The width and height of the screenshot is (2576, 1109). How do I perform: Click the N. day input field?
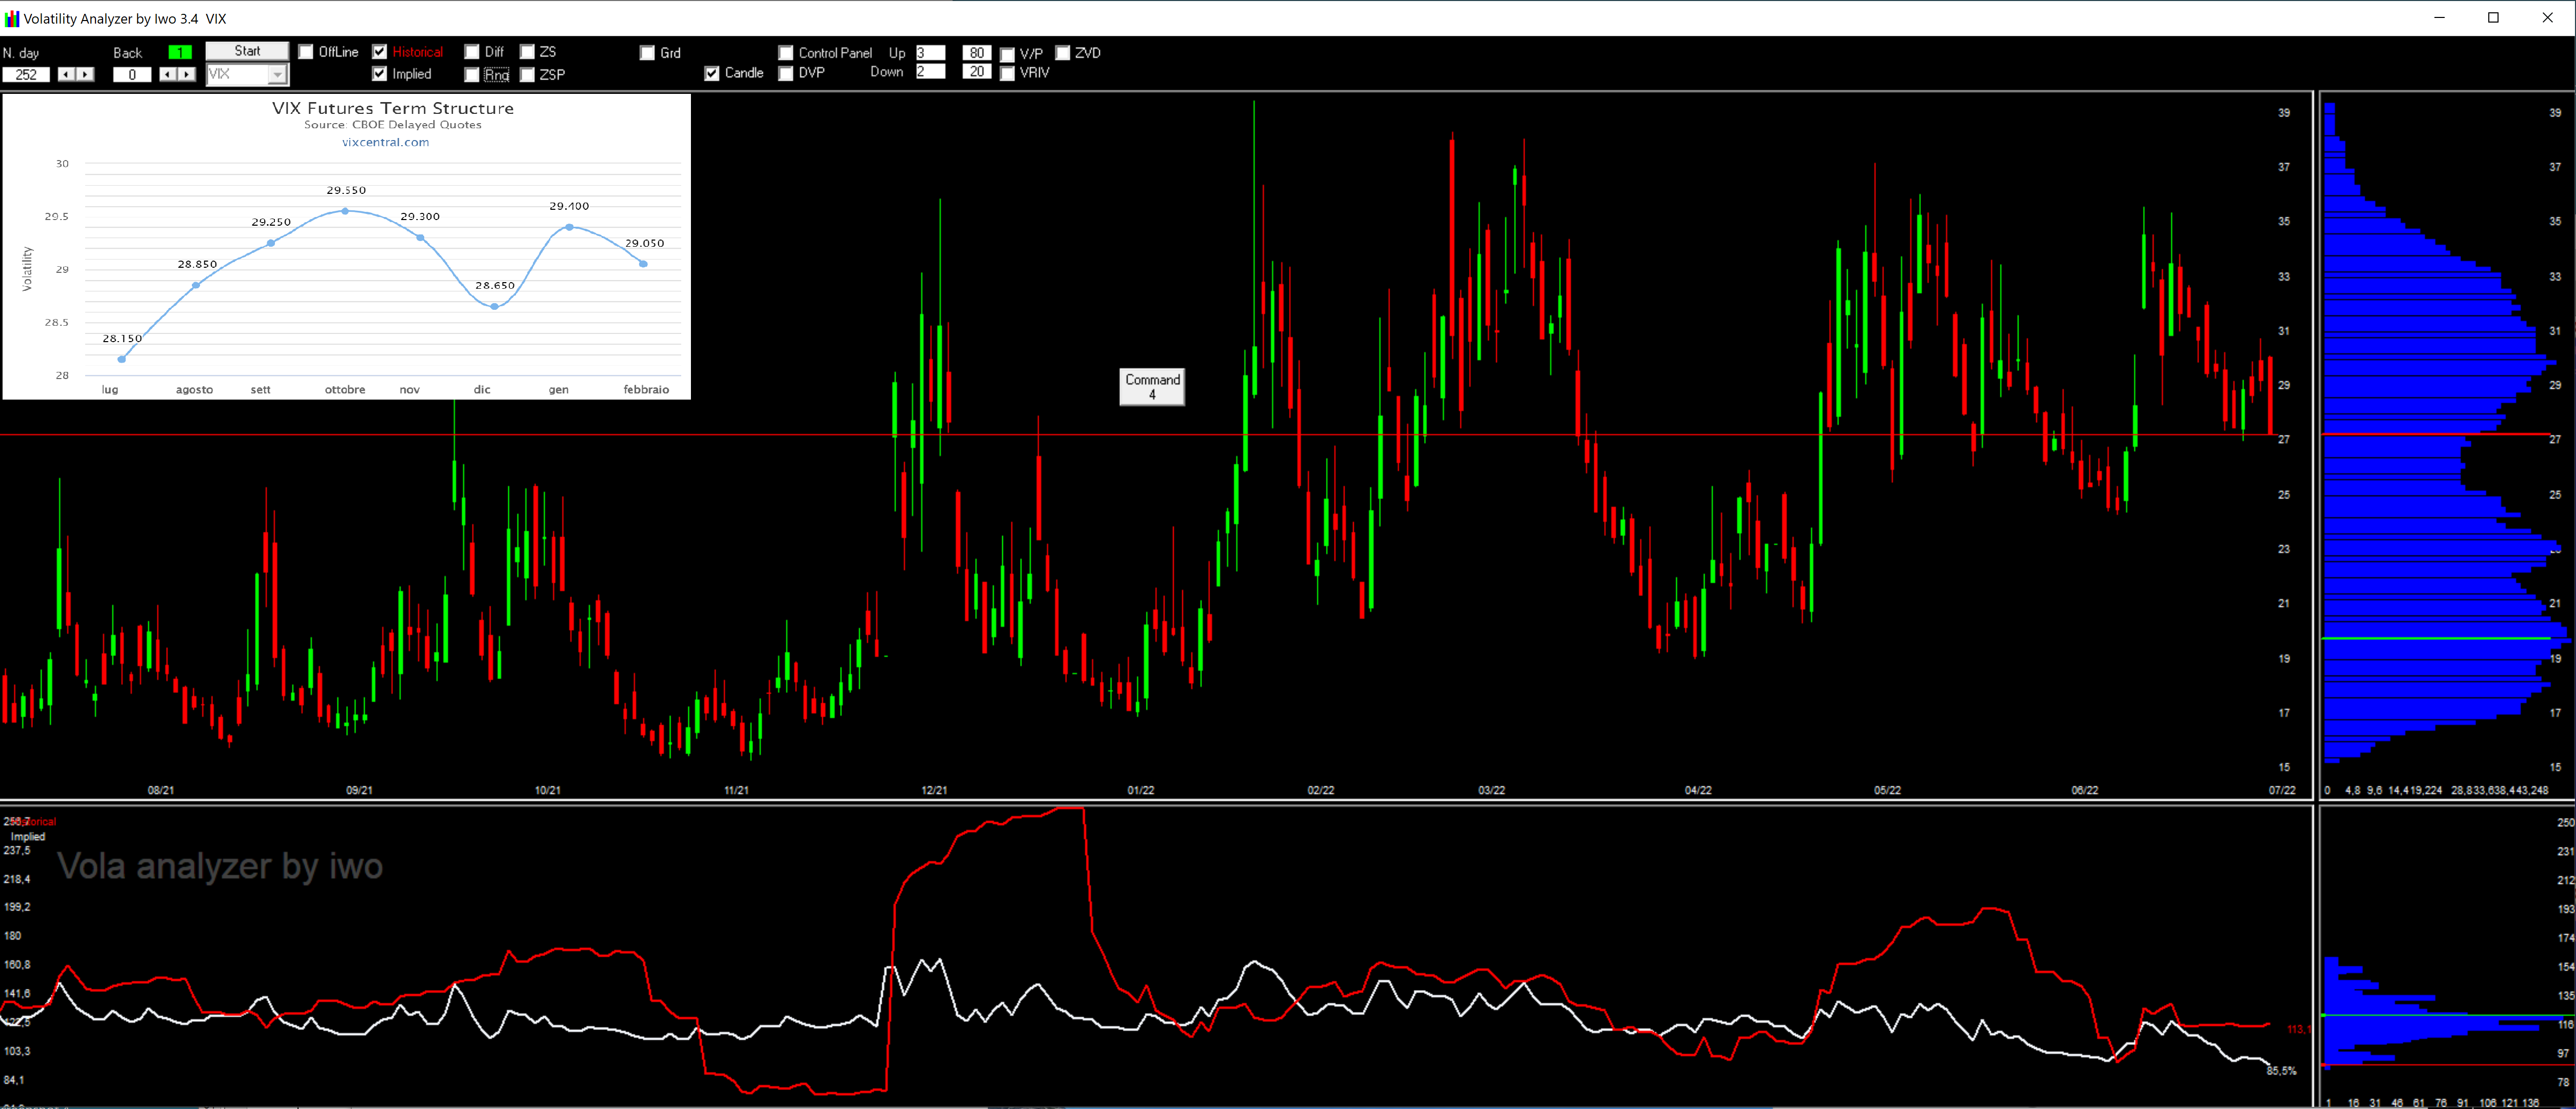click(26, 75)
